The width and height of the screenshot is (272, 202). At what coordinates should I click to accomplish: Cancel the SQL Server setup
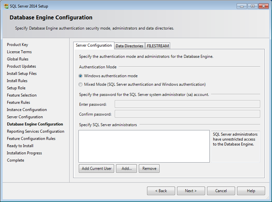pos(221,191)
